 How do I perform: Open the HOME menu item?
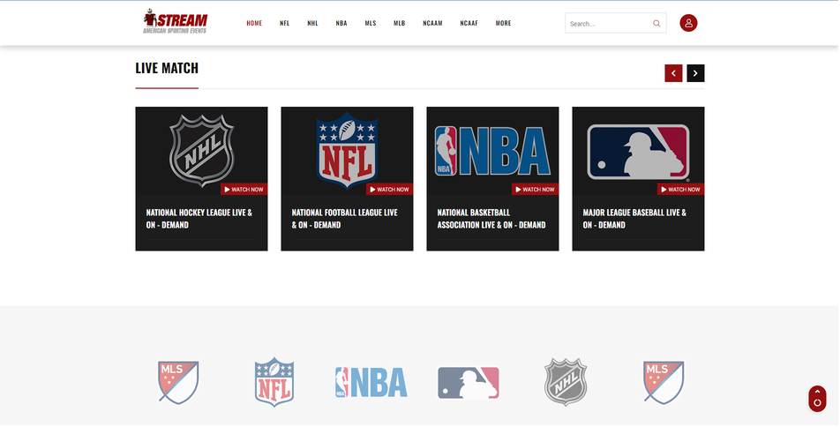pos(254,24)
